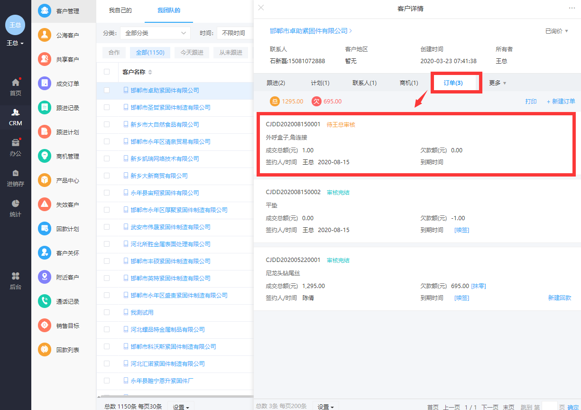Open 设置 dropdown below customer list
The width and height of the screenshot is (581, 410).
[181, 407]
